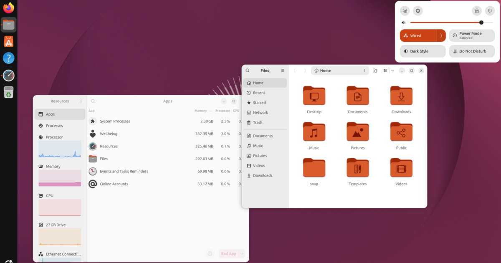
Task: Switch Files to list view icon
Action: tap(385, 71)
